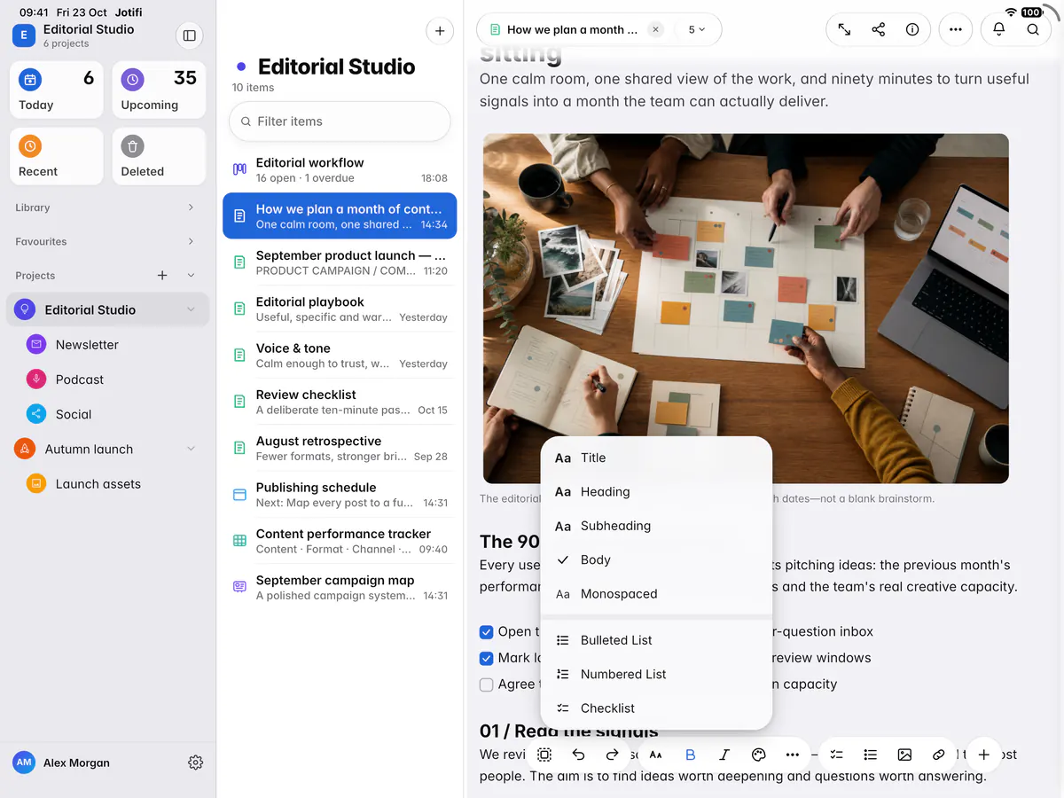1064x798 pixels.
Task: Open settings gear next to Alex Morgan
Action: (196, 763)
